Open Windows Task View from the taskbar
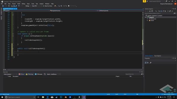The width and height of the screenshot is (177, 99). (38, 97)
